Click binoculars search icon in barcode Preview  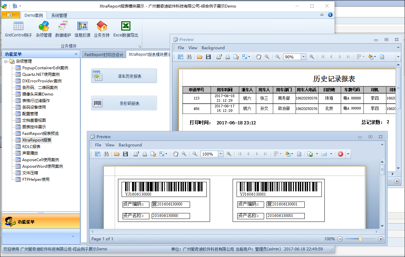[x=106, y=154]
